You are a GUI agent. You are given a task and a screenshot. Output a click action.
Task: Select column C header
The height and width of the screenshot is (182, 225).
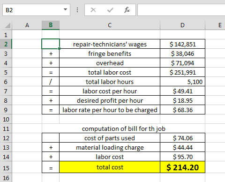tap(110, 25)
